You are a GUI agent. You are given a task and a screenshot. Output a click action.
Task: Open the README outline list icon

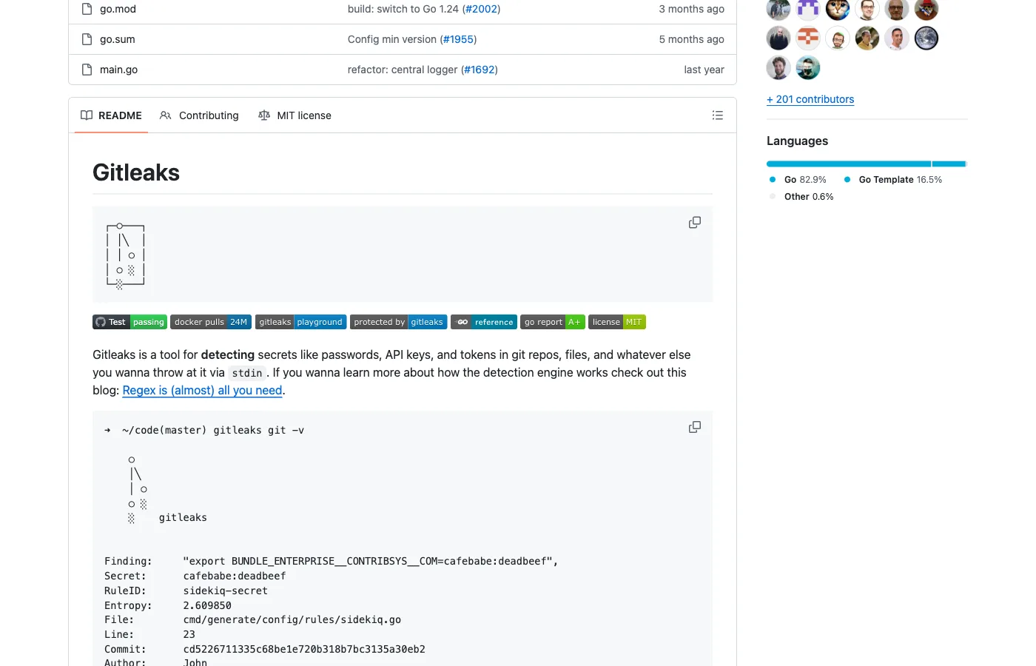point(717,115)
